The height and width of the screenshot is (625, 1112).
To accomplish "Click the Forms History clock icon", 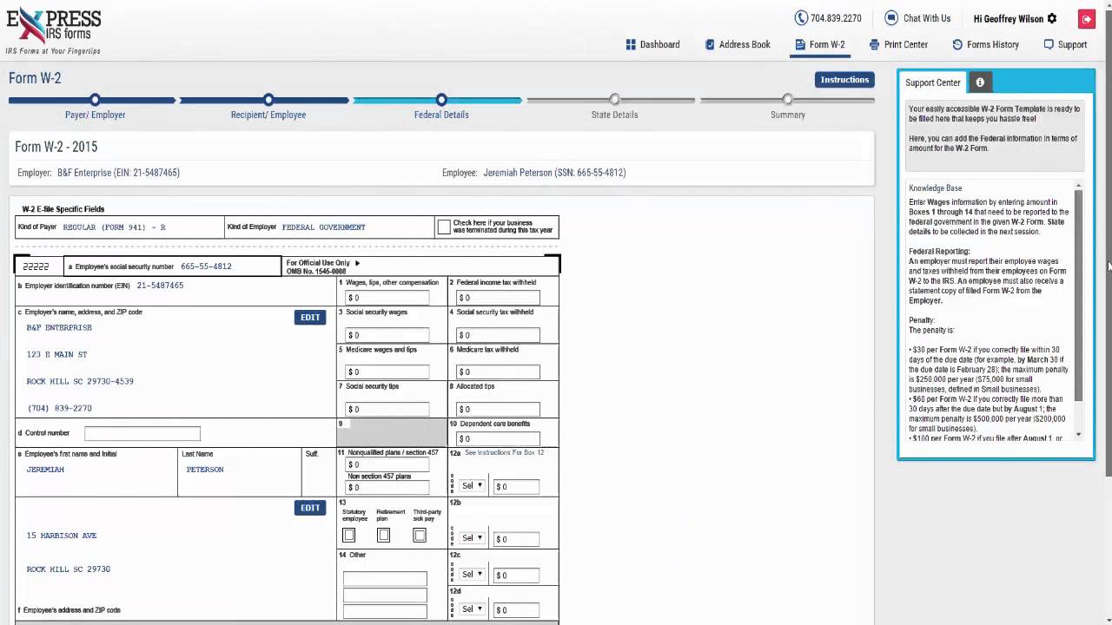I will 957,44.
